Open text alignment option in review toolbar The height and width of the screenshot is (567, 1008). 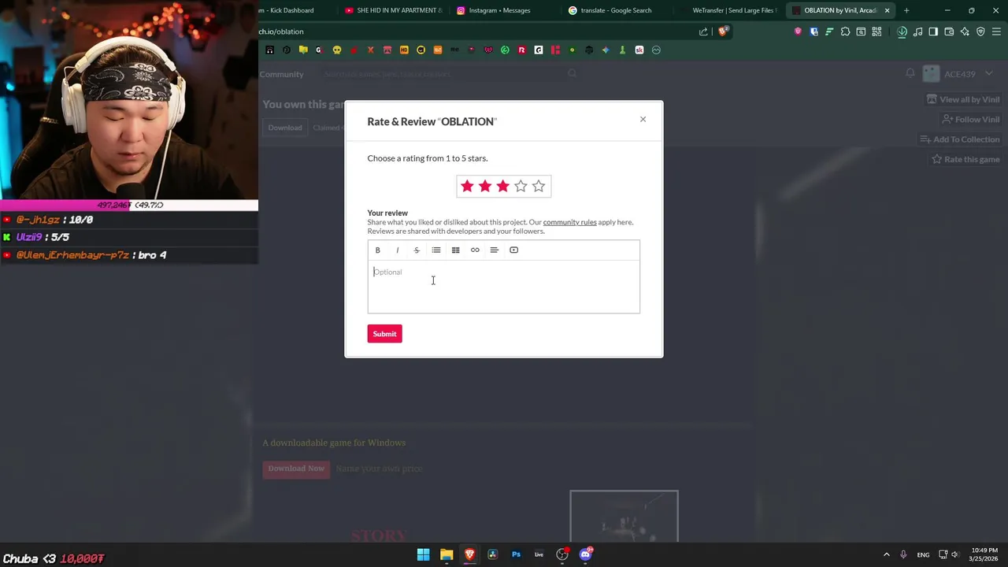click(495, 250)
